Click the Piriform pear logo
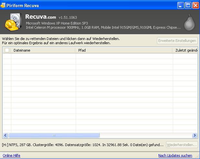The height and width of the screenshot is (159, 200). [189, 23]
